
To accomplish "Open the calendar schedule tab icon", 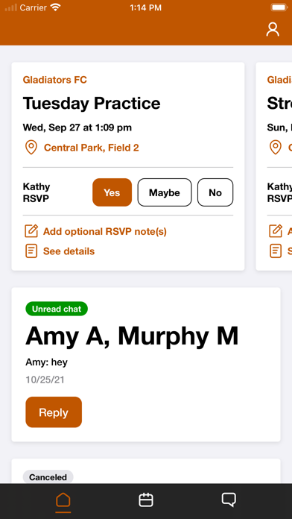I will [x=146, y=500].
